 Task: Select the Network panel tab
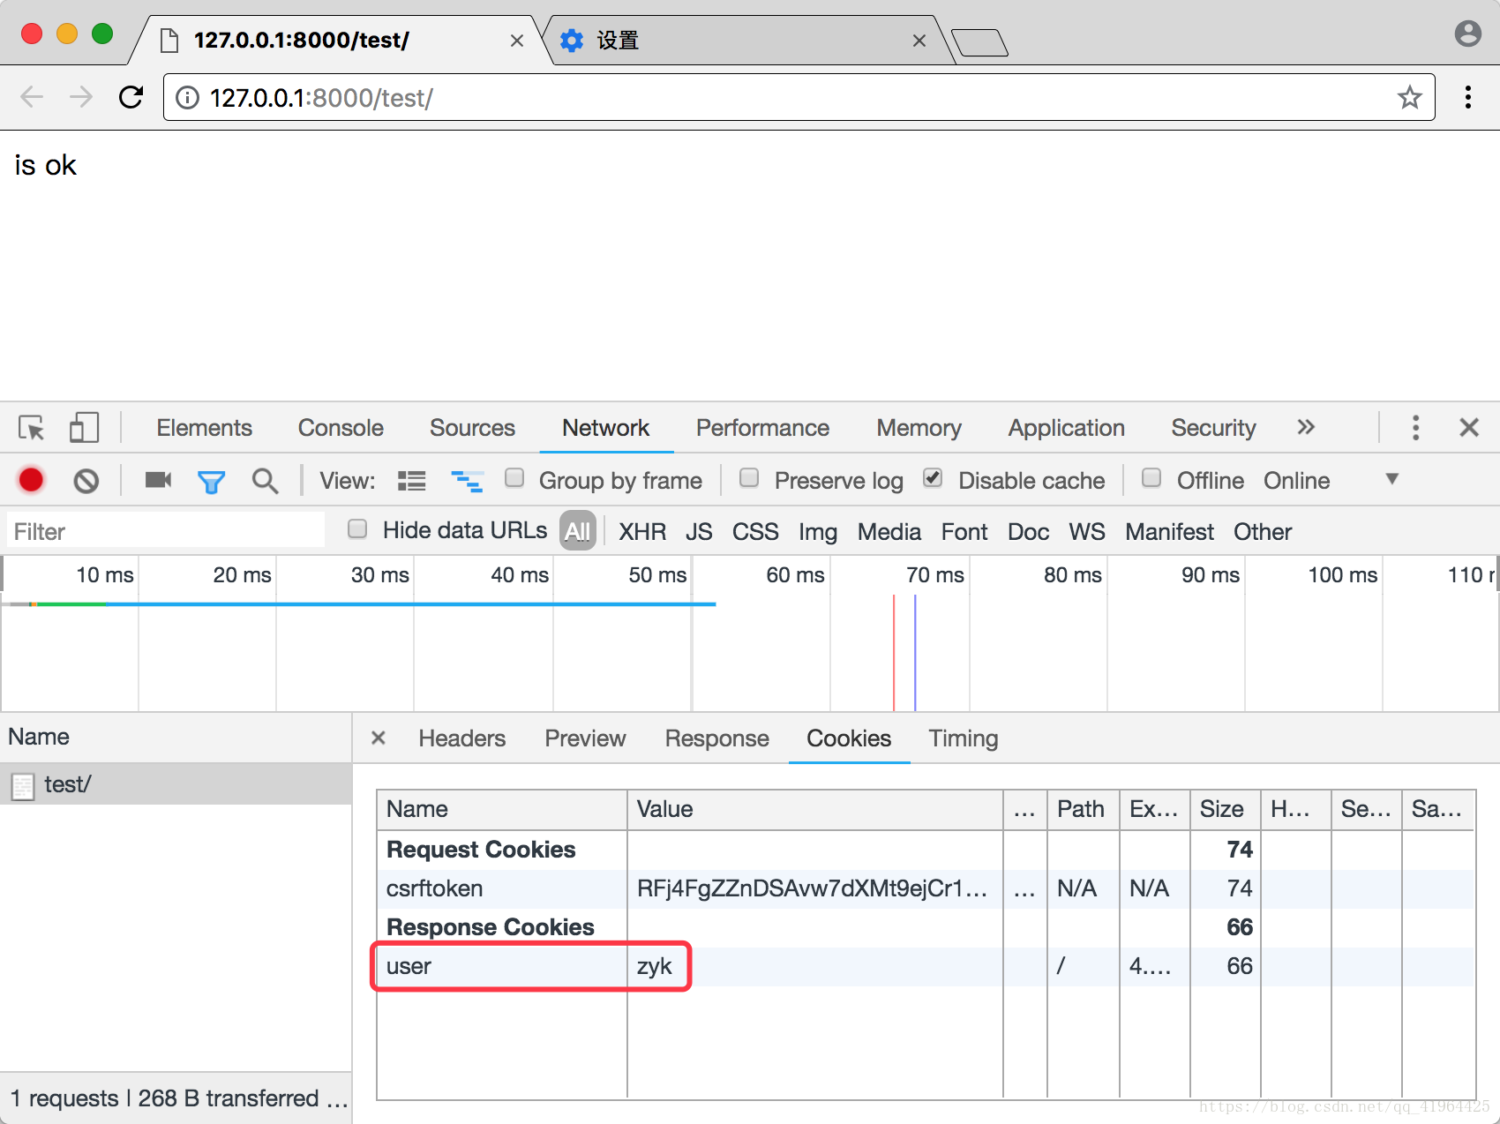(605, 428)
